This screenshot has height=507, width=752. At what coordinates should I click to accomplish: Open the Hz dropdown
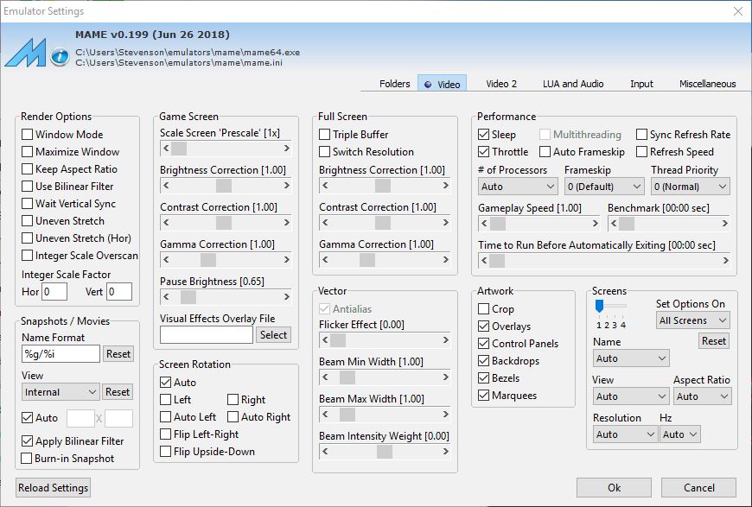pyautogui.click(x=679, y=434)
